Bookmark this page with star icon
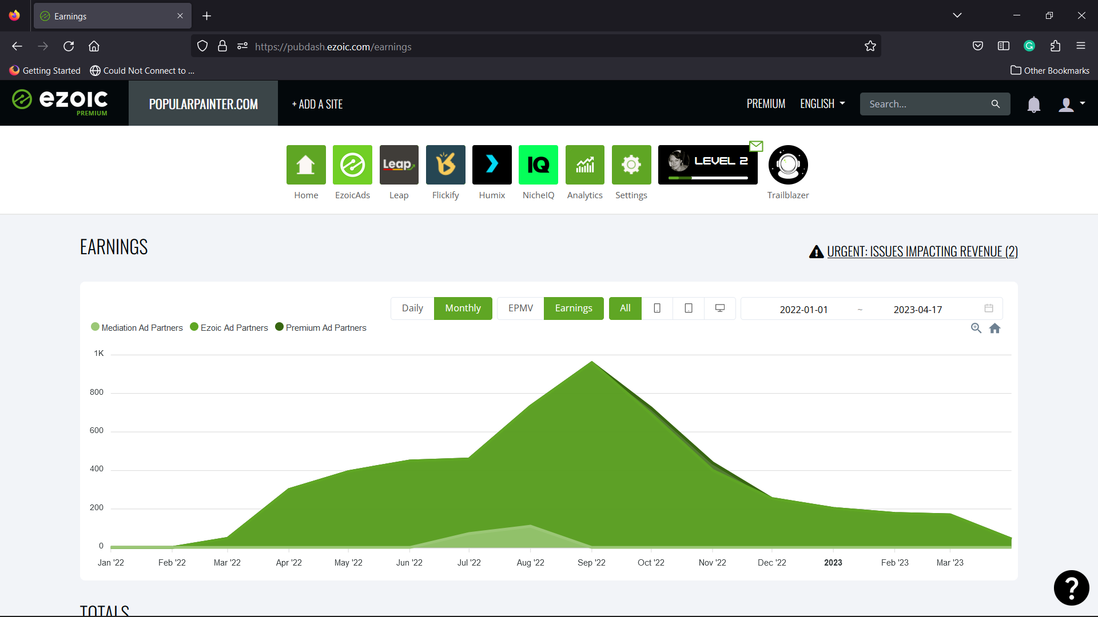The height and width of the screenshot is (617, 1098). coord(870,46)
